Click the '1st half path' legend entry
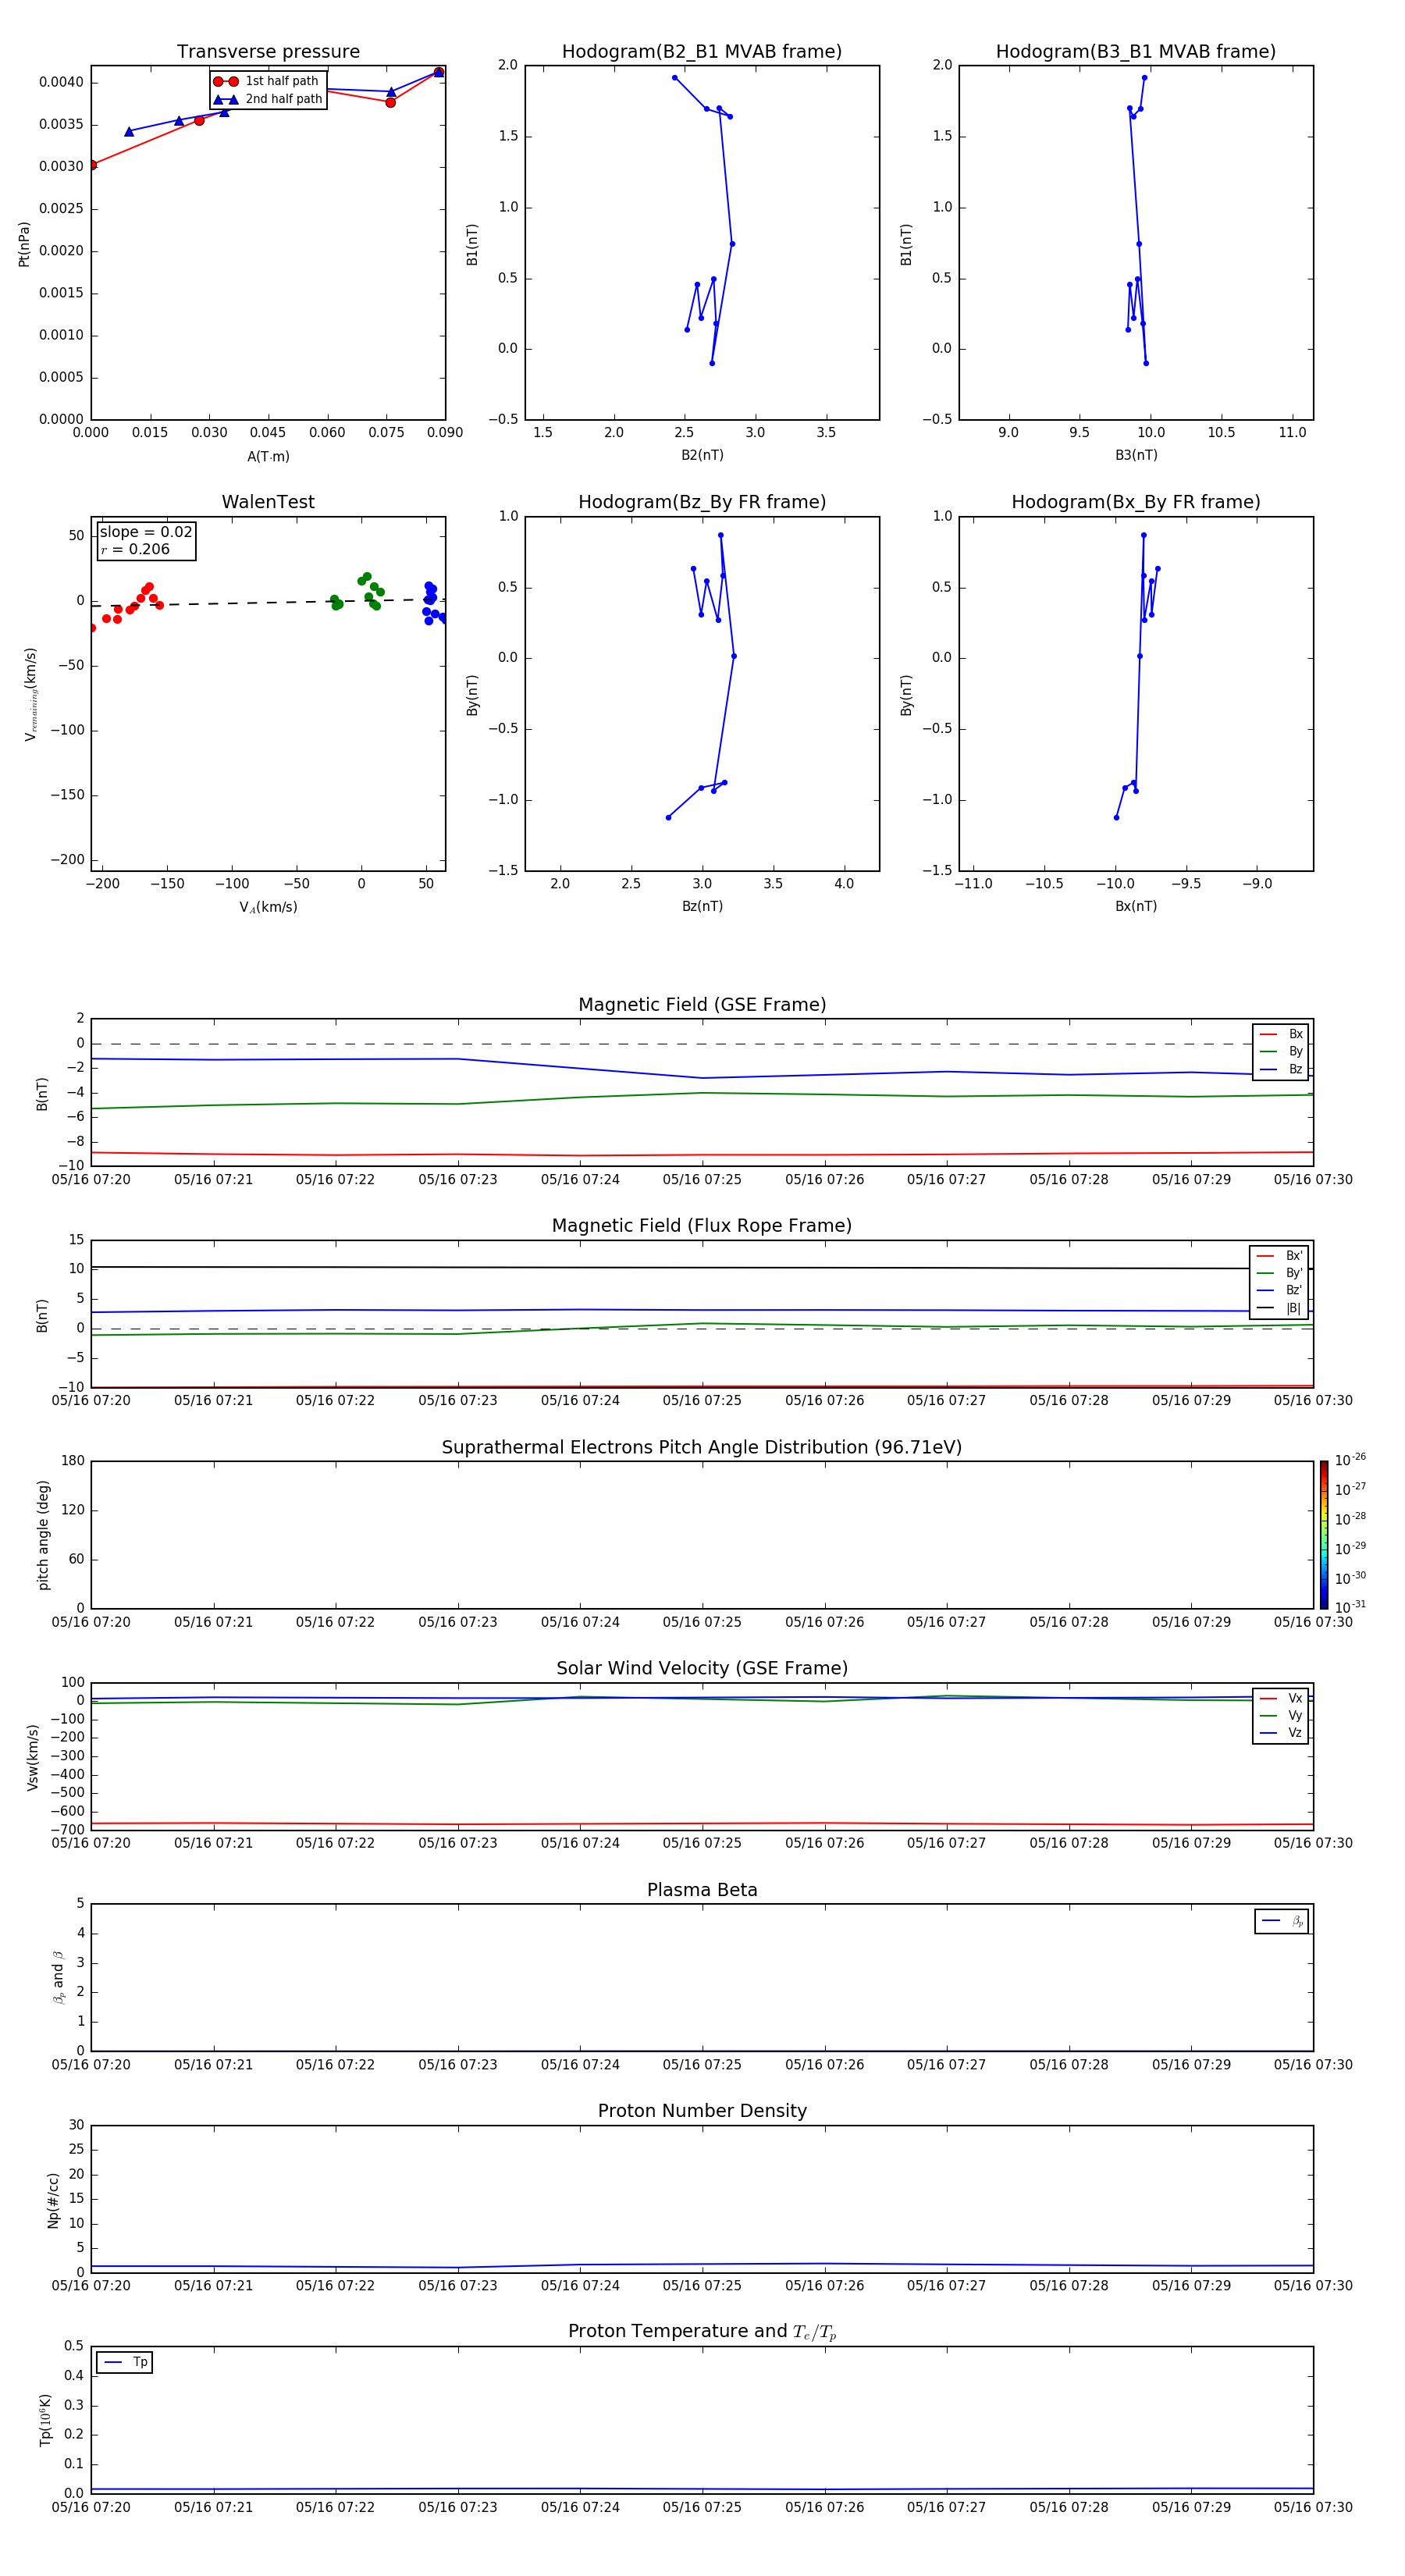This screenshot has height=2576, width=1405. point(266,81)
